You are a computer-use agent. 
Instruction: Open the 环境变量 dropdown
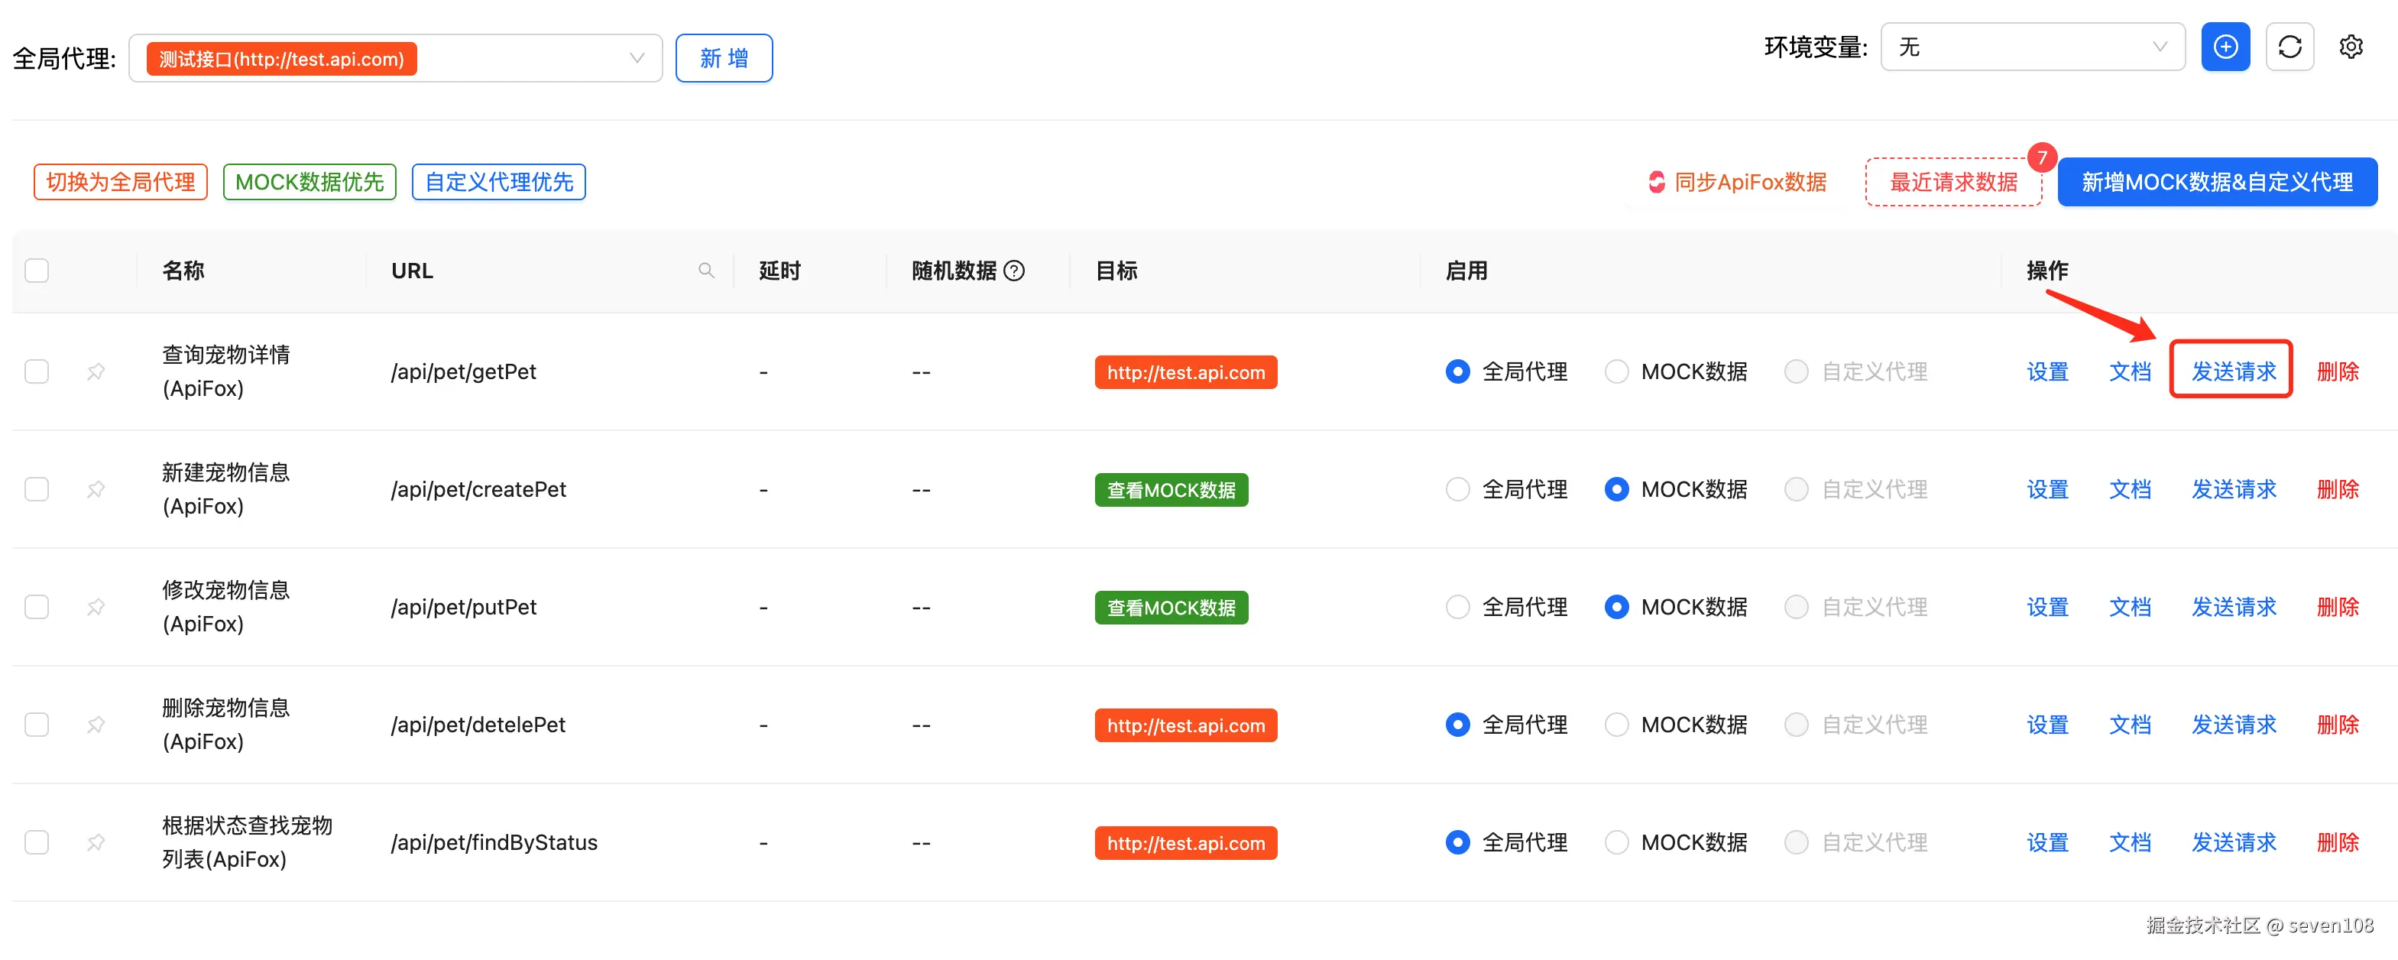coord(2031,47)
